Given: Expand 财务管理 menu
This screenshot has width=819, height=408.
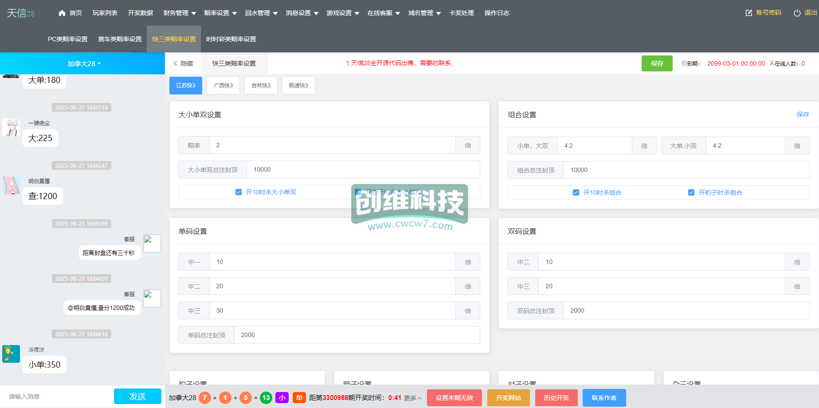Looking at the screenshot, I should pos(180,13).
